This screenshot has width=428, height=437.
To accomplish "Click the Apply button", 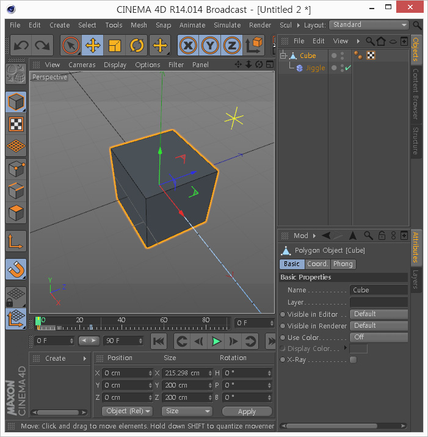I will pos(247,411).
